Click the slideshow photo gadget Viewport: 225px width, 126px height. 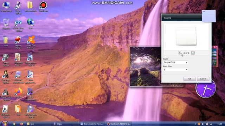[x=145, y=66]
